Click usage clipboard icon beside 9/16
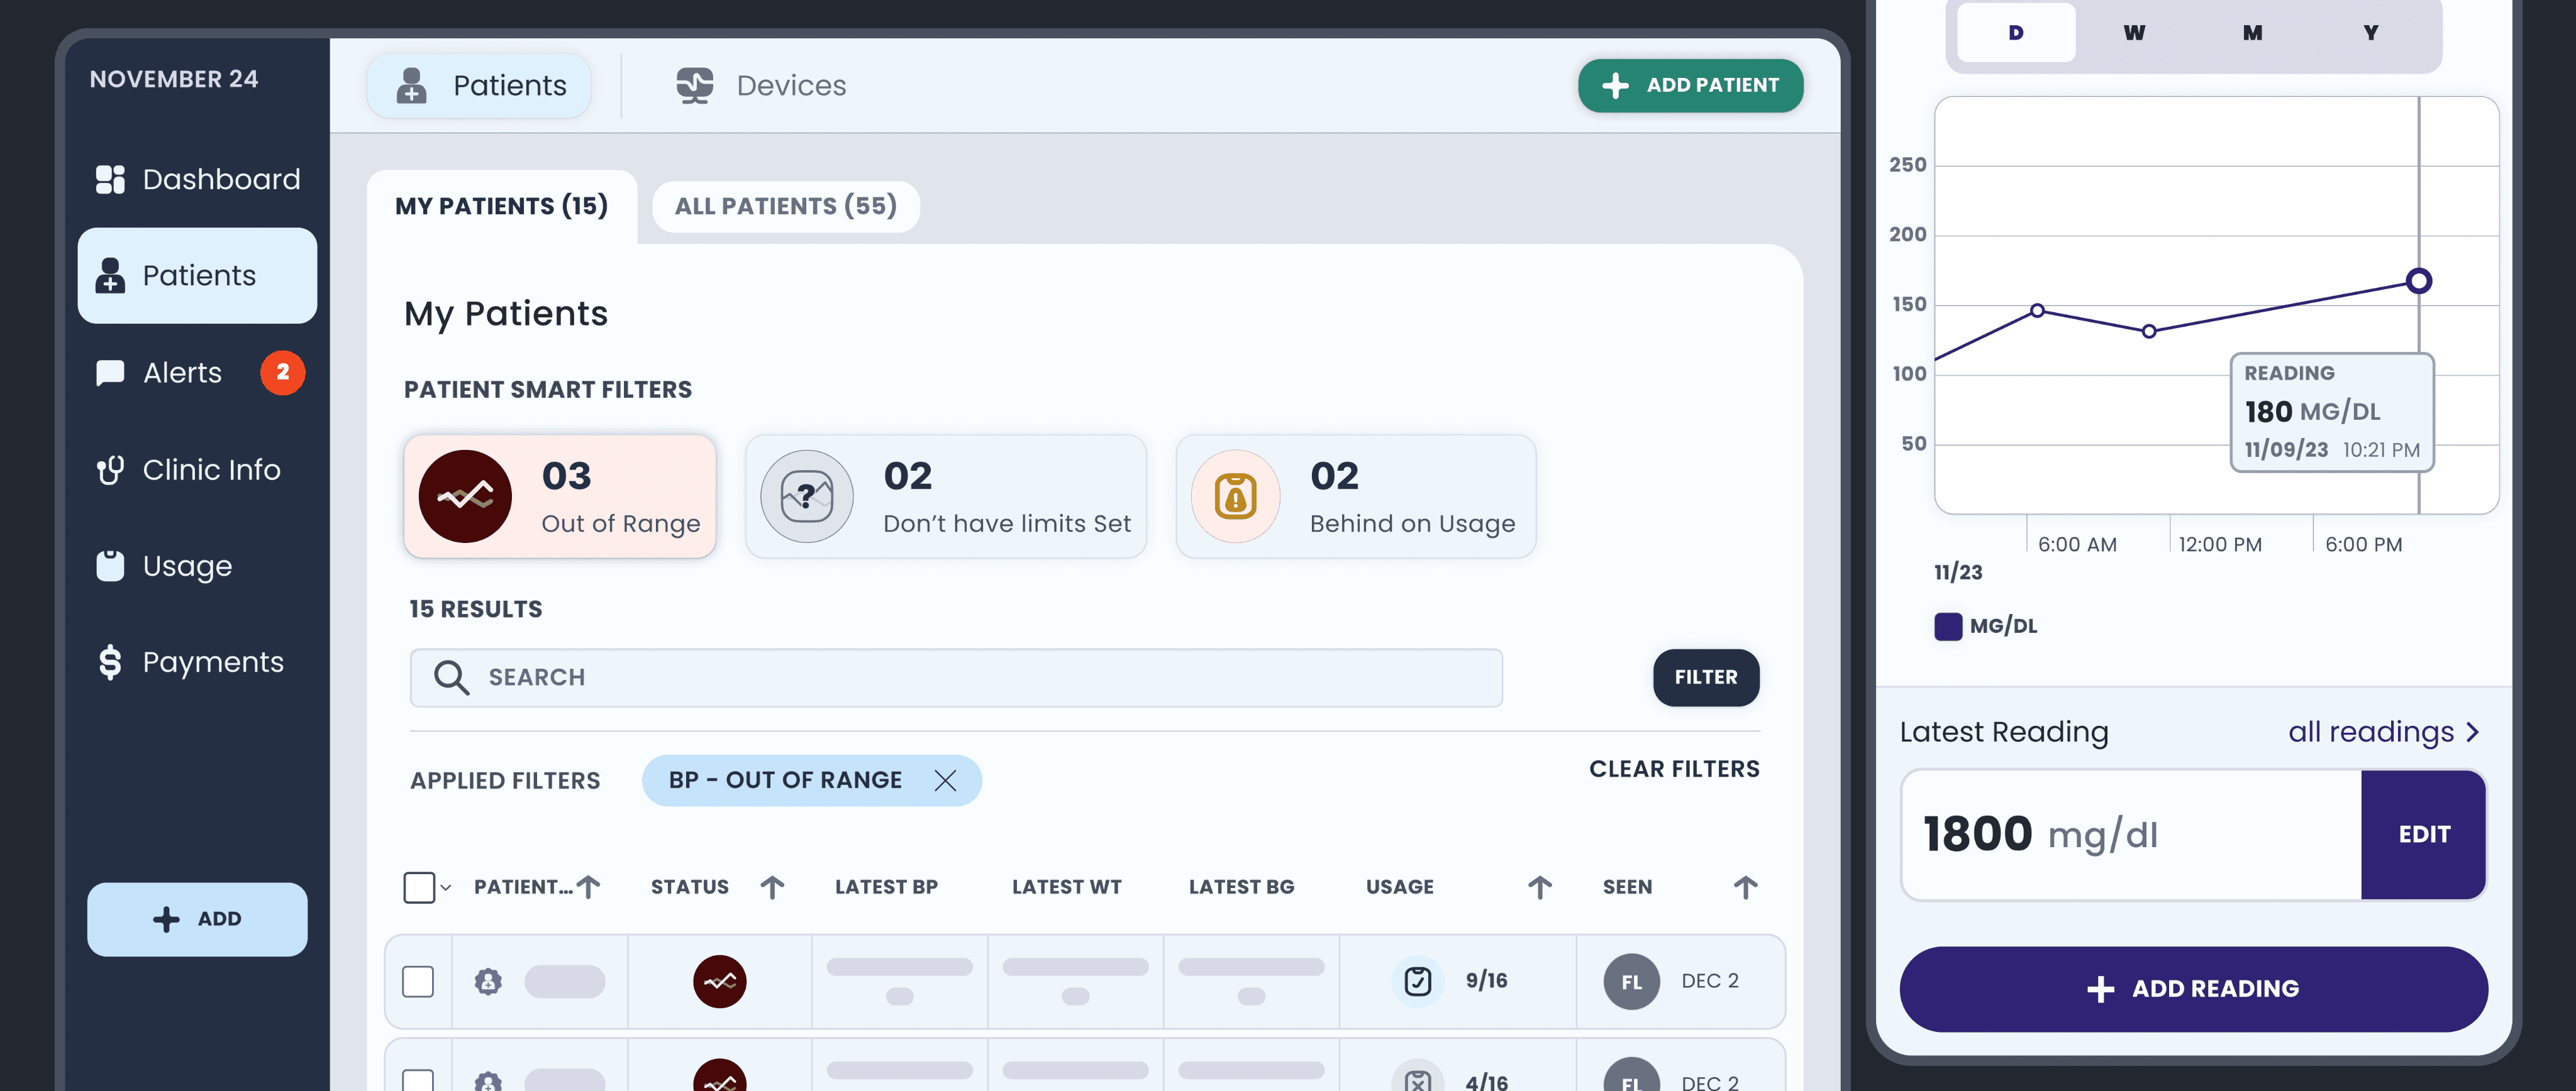The height and width of the screenshot is (1091, 2576). (1418, 981)
